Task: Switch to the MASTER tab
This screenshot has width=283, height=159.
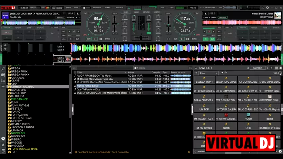Action: [x=157, y=12]
